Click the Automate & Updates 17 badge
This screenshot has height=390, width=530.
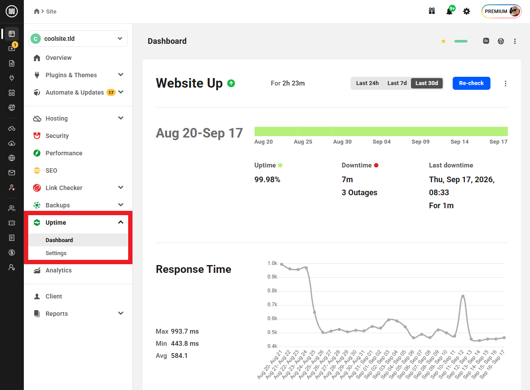pyautogui.click(x=111, y=92)
